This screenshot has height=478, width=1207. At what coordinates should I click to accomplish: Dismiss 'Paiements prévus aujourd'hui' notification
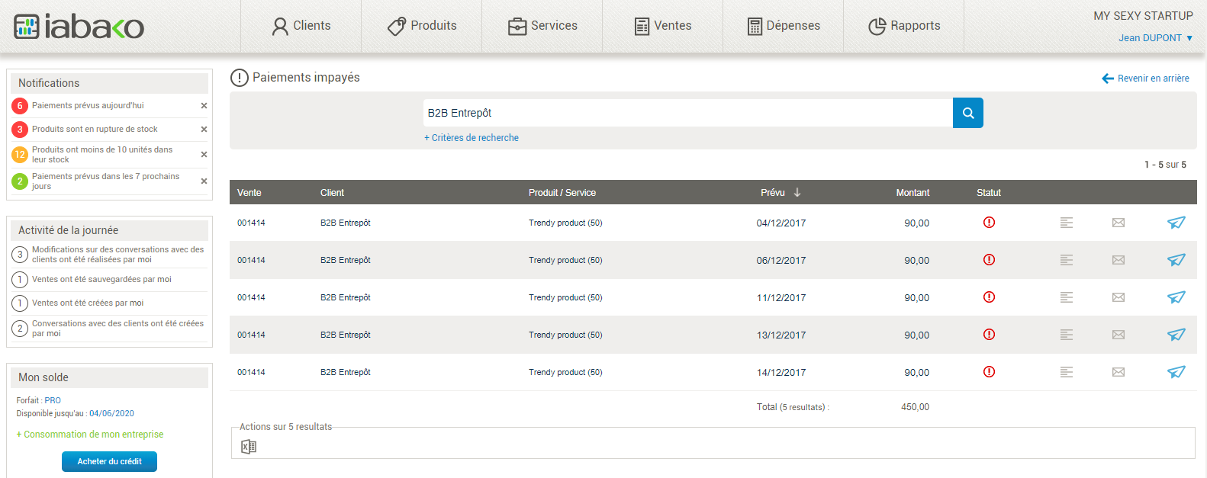pos(204,106)
